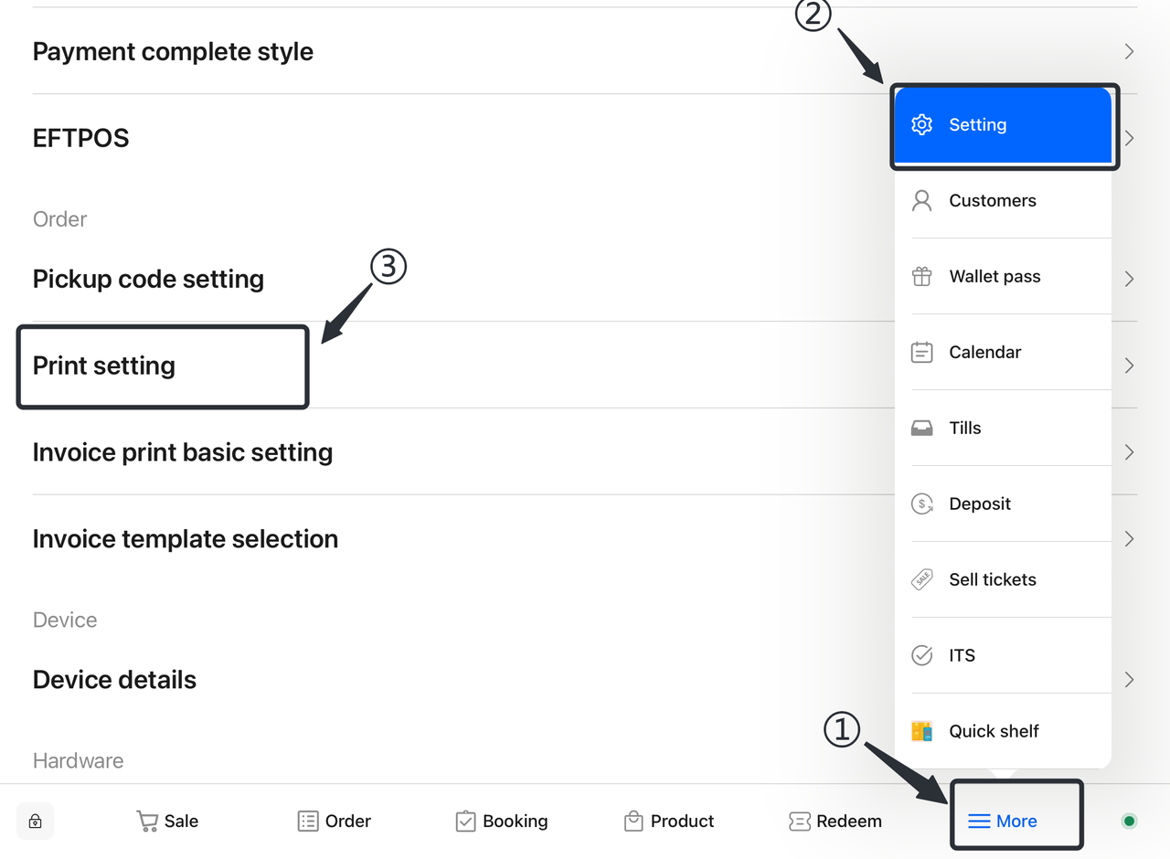Click the Wallet pass gift icon
This screenshot has width=1170, height=859.
coord(922,276)
